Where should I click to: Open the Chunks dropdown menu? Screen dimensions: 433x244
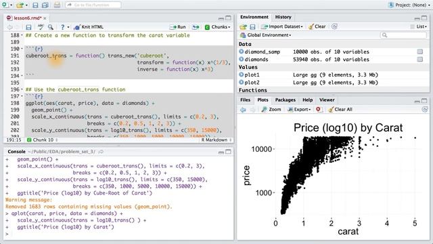coord(217,27)
